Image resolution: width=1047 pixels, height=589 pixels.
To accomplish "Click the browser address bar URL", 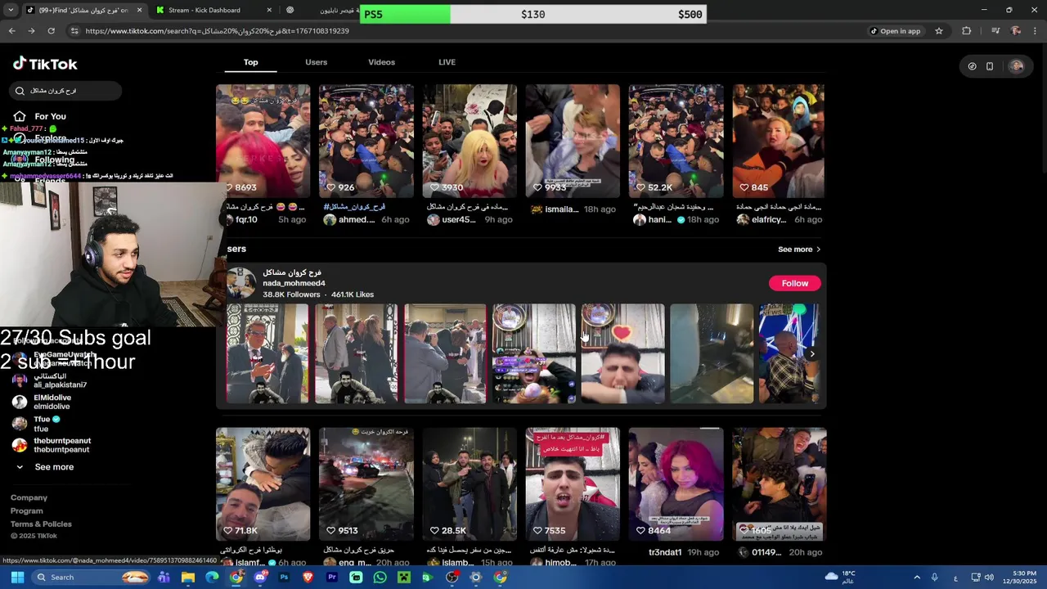I will (x=217, y=31).
